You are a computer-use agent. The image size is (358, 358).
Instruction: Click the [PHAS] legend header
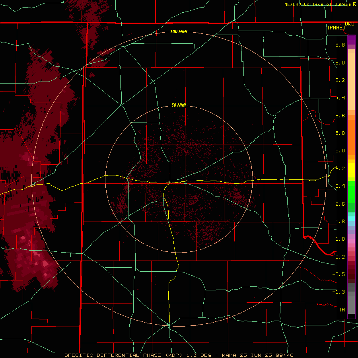pyautogui.click(x=336, y=28)
